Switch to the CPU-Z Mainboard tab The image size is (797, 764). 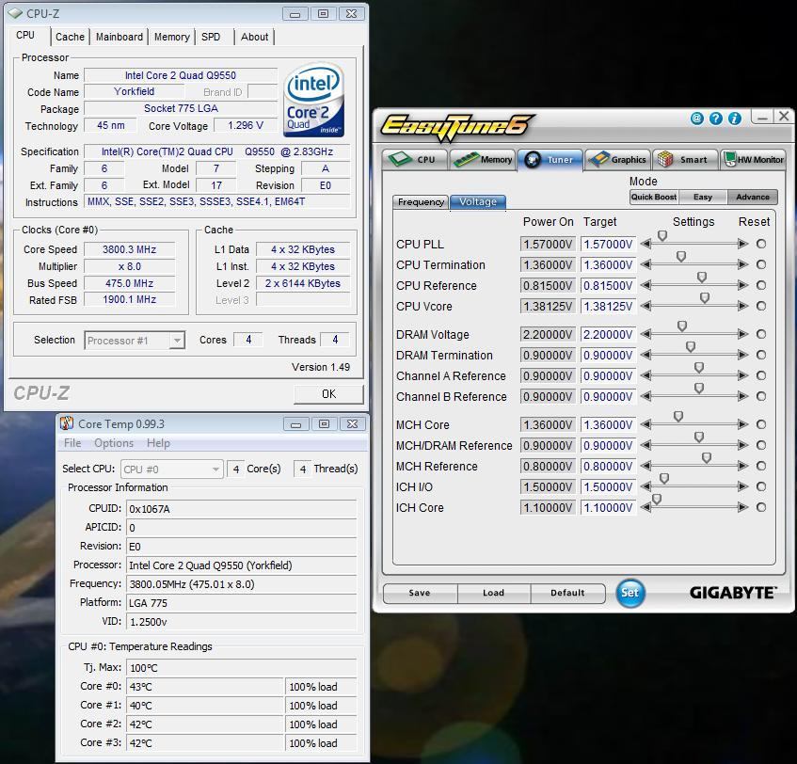pyautogui.click(x=120, y=37)
